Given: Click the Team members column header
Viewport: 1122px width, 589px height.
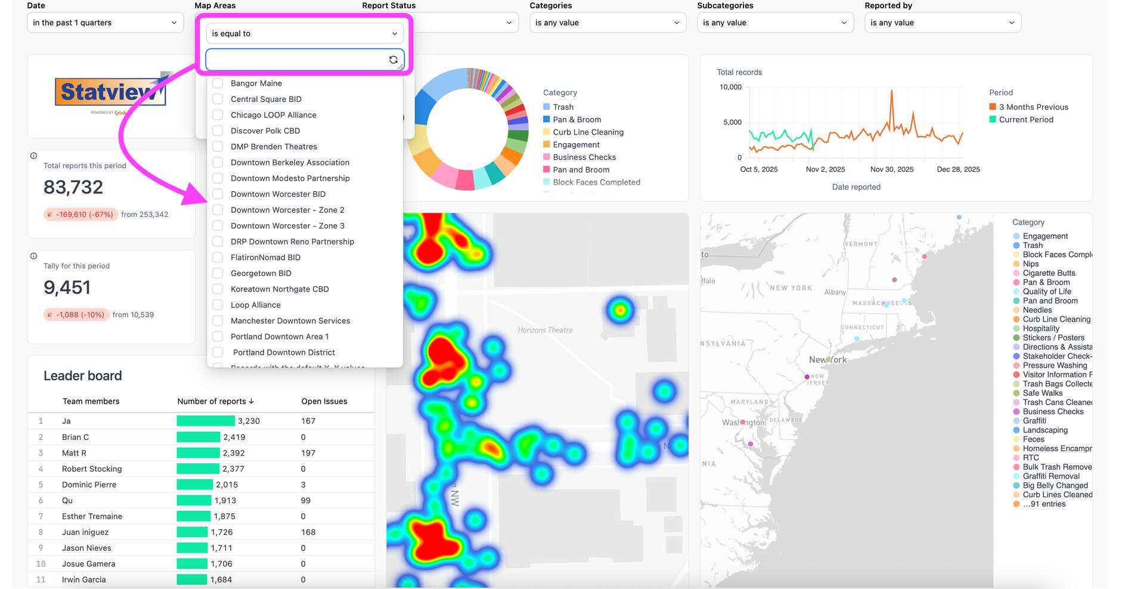Looking at the screenshot, I should click(x=91, y=401).
